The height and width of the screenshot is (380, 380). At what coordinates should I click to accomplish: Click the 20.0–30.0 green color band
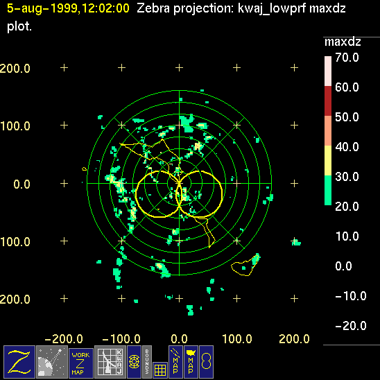click(x=328, y=190)
